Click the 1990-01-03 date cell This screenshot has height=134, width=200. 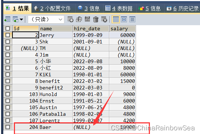(x=91, y=94)
